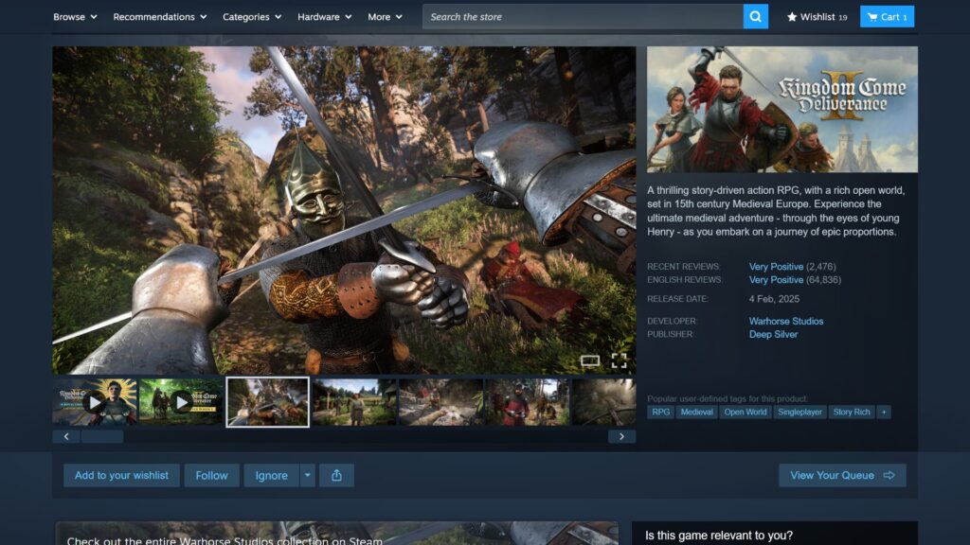This screenshot has width=970, height=545.
Task: Play the second trailer thumbnail
Action: [181, 402]
